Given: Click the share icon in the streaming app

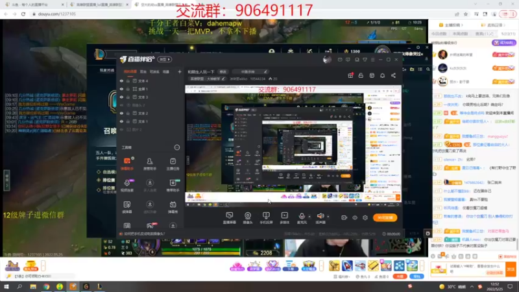Looking at the screenshot, I should (393, 75).
